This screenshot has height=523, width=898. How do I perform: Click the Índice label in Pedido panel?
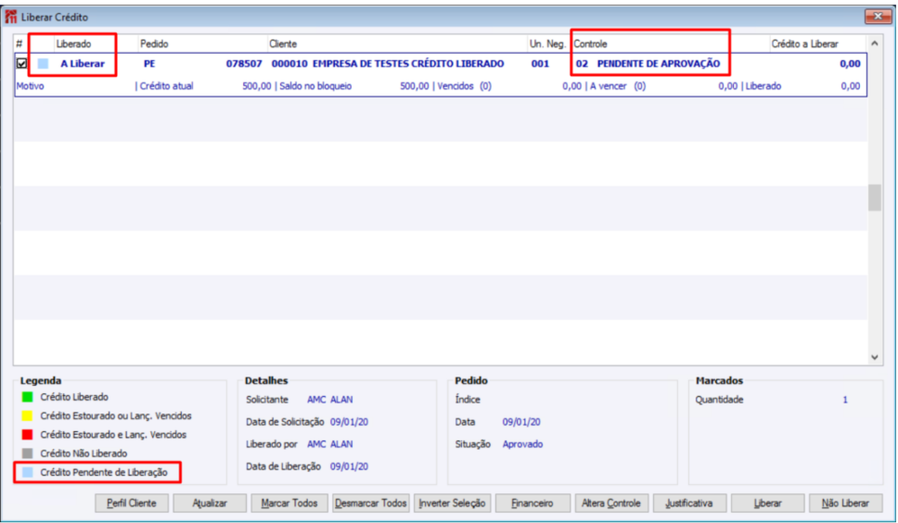(468, 400)
